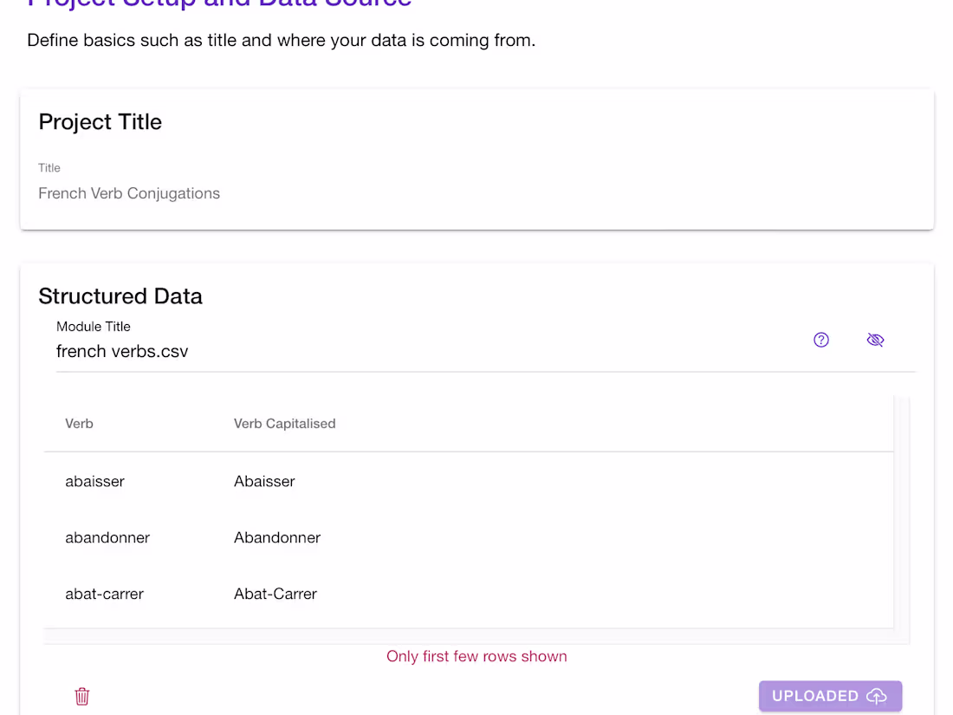Click the Verb column header
Screen dimensions: 953x715
(79, 423)
